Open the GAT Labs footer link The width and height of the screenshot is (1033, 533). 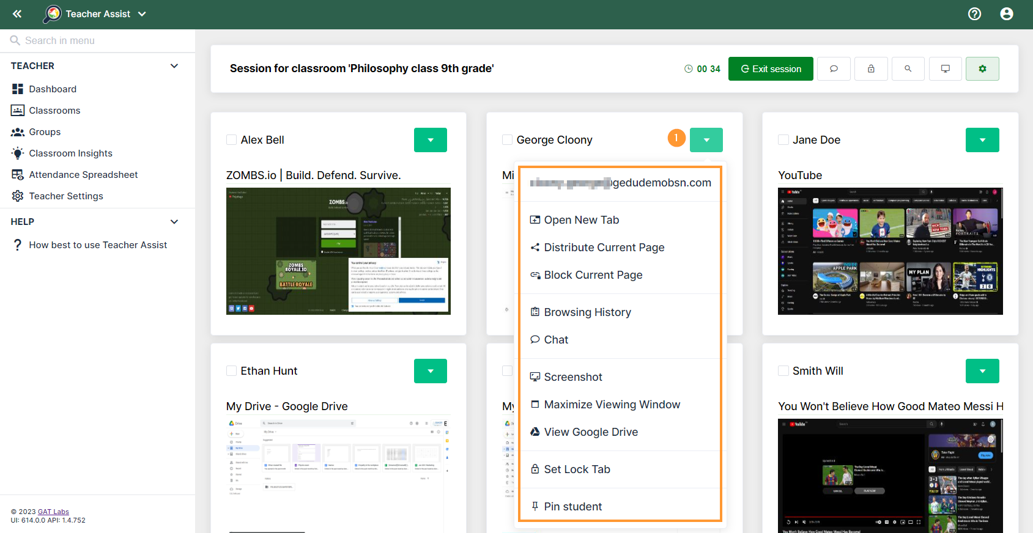click(x=53, y=512)
